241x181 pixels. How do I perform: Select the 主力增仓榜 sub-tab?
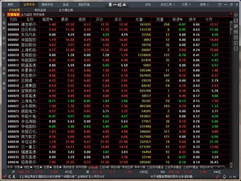(x=66, y=10)
